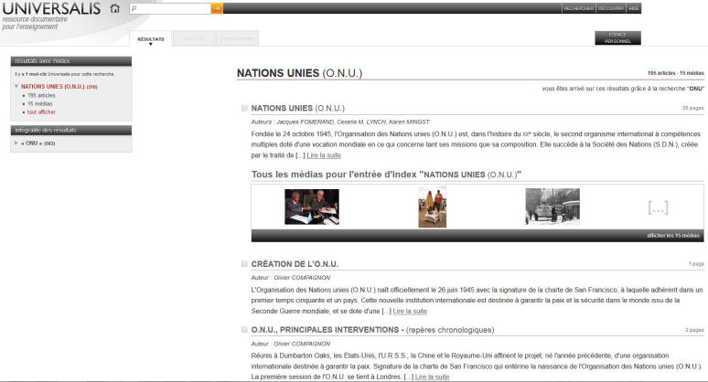
Task: Select NATIONS UNIES (O.N.U.) (210) in sidebar
Action: [59, 87]
